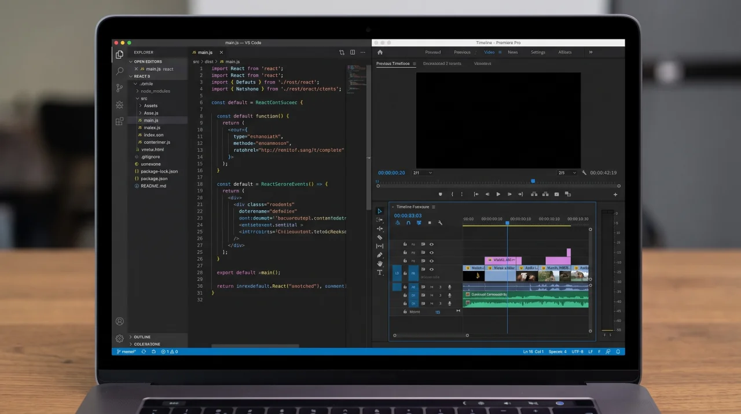The width and height of the screenshot is (741, 414).
Task: Select the Razor tool
Action: 380,237
